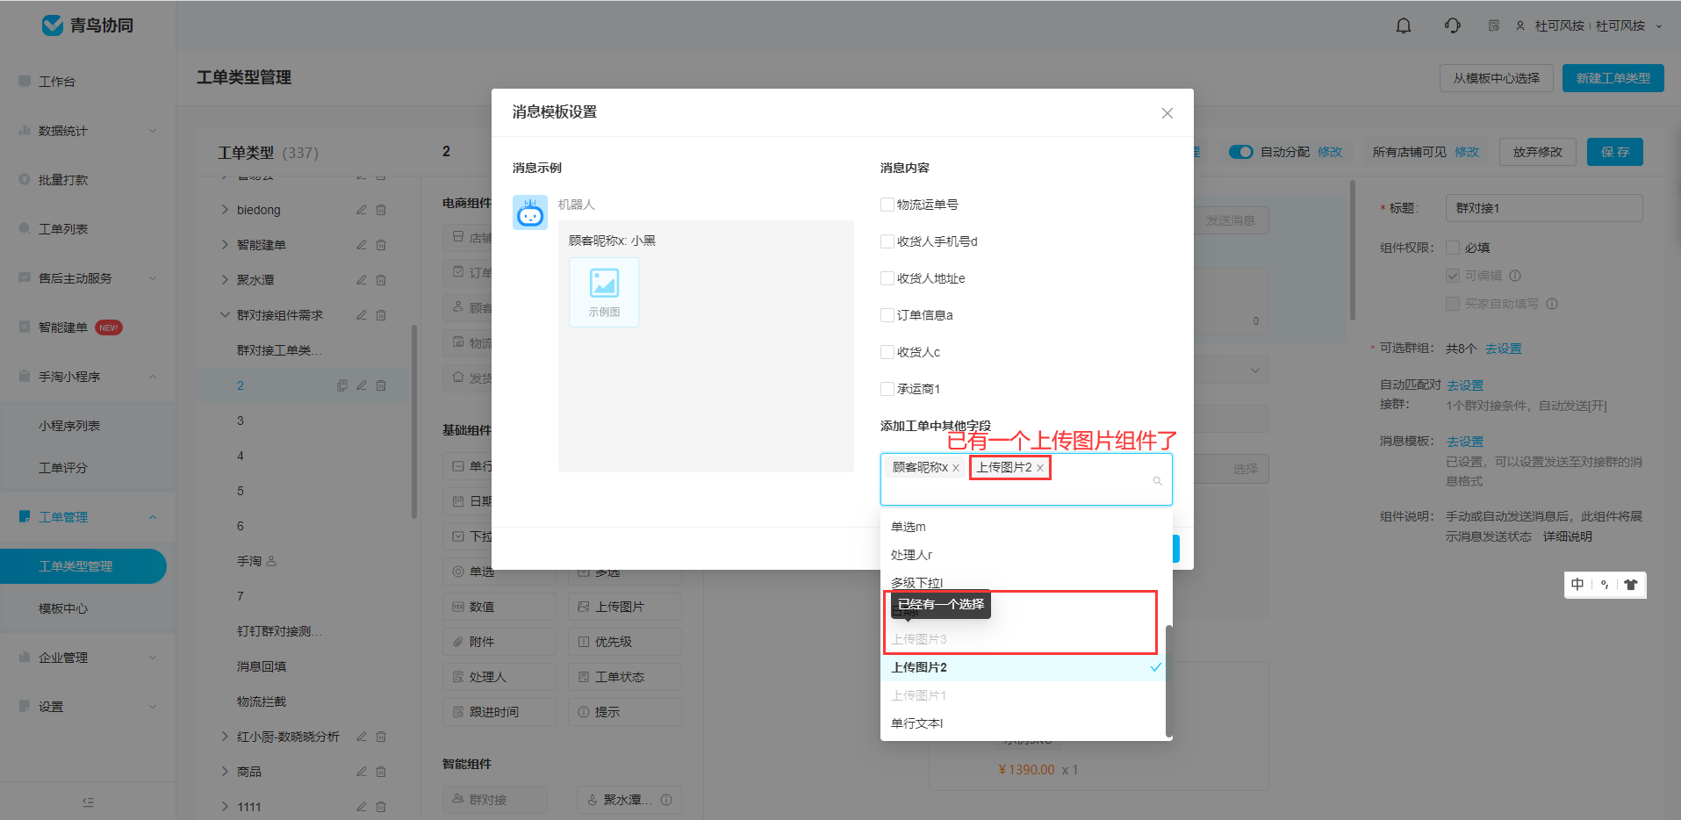
Task: Expand the biedong tree item
Action: point(225,210)
